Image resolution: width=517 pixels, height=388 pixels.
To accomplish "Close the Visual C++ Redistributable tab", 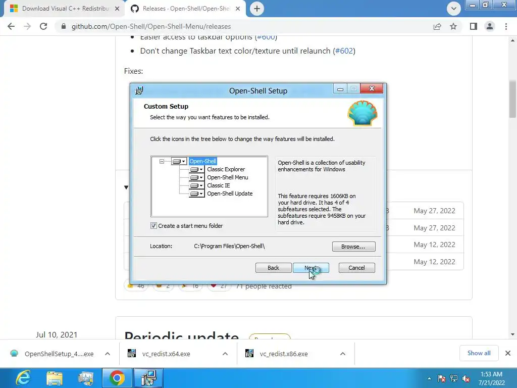I will point(117,9).
